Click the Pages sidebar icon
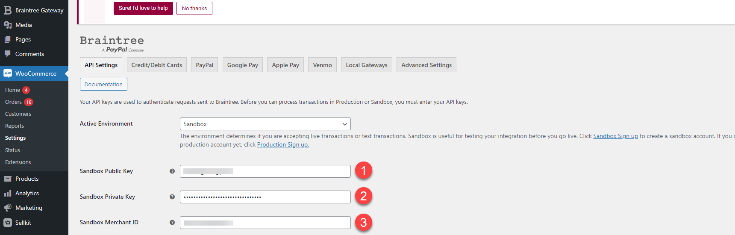The width and height of the screenshot is (735, 235). pyautogui.click(x=8, y=39)
